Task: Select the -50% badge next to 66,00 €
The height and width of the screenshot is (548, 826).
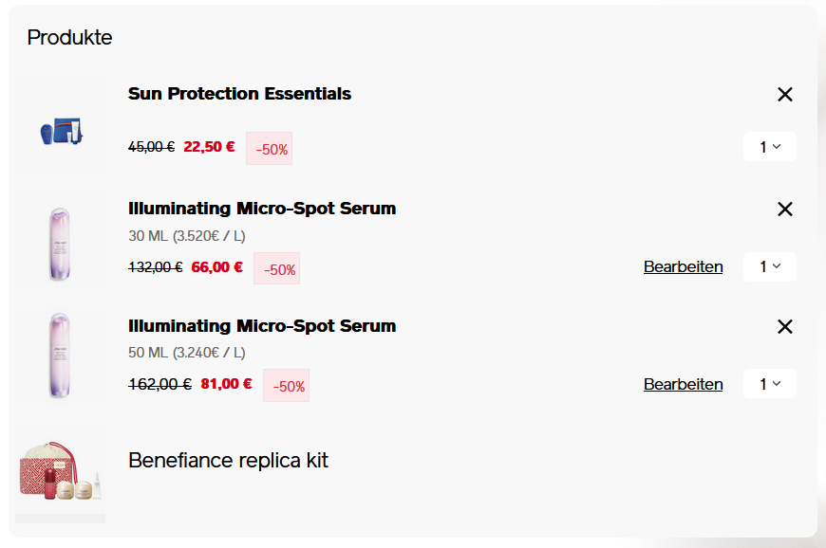Action: coord(276,268)
